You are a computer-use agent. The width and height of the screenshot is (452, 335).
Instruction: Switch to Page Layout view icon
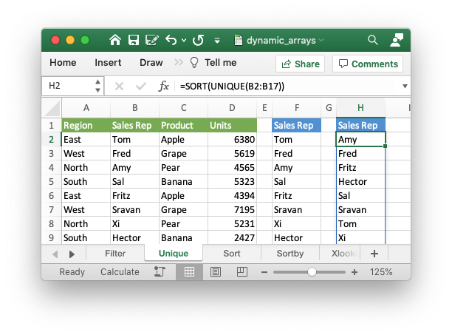tap(216, 272)
